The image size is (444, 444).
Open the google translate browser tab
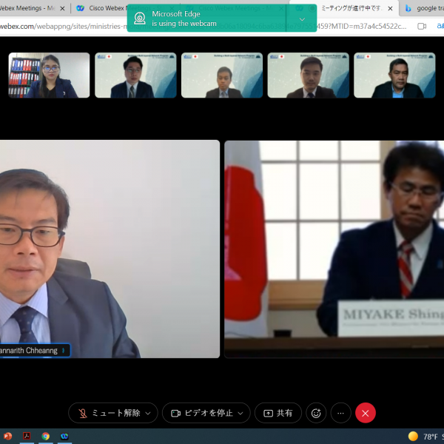(x=425, y=8)
